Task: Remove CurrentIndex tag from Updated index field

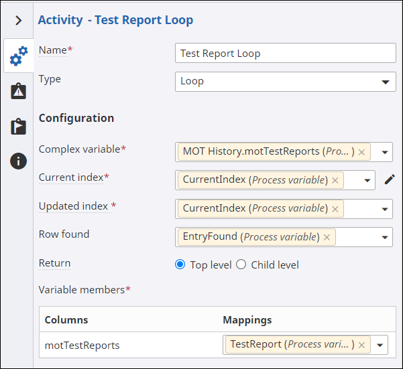Action: pos(335,209)
